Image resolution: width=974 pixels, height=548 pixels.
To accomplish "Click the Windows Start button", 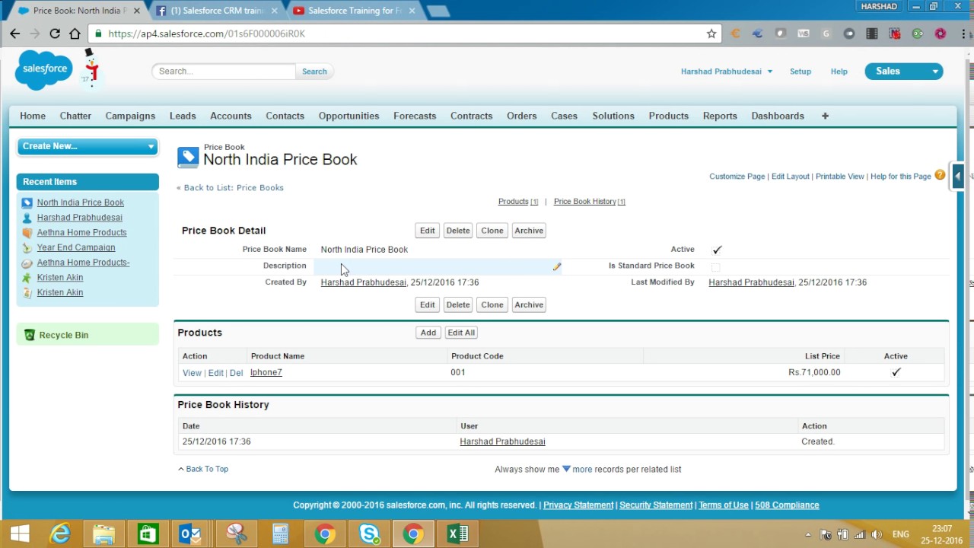I will click(19, 534).
